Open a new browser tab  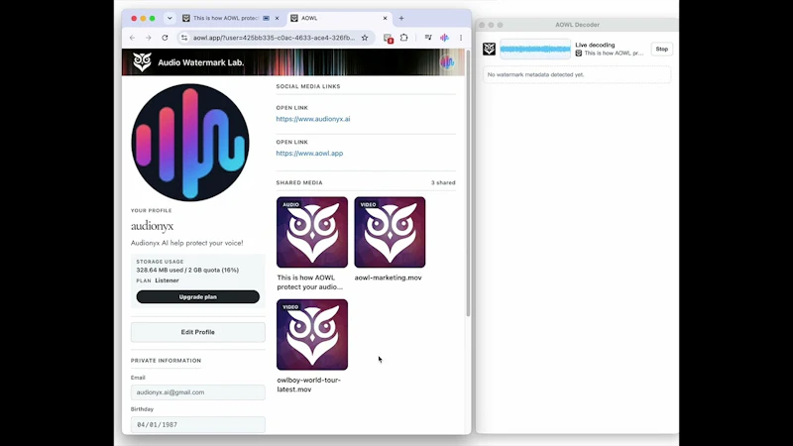pos(401,18)
